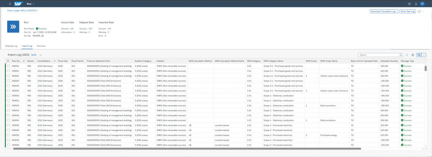Select the Import Log tab
The width and height of the screenshot is (432, 157).
[27, 46]
